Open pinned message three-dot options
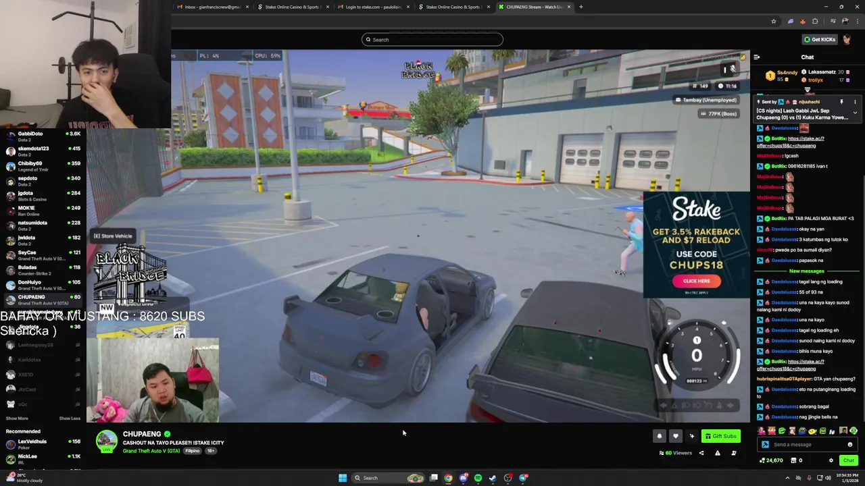The height and width of the screenshot is (486, 865). [855, 102]
